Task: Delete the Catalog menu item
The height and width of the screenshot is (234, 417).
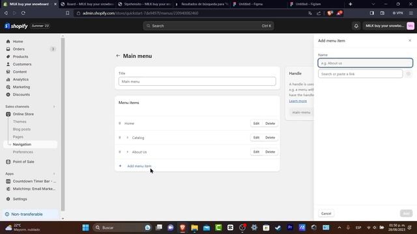Action: click(x=270, y=137)
